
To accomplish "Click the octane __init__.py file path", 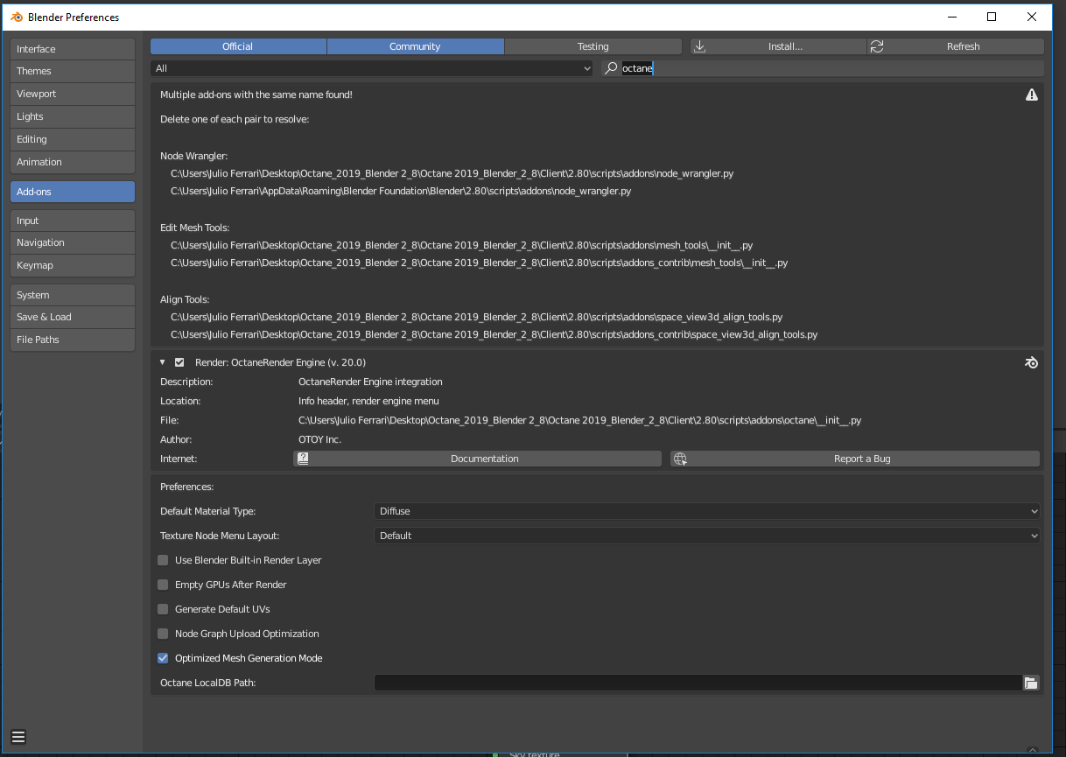I will click(x=579, y=420).
